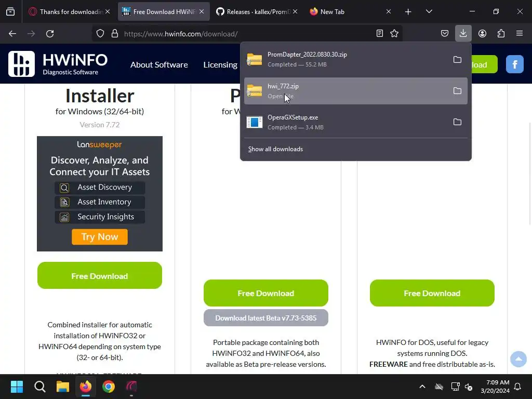Open Windows notifications bell

(x=518, y=387)
